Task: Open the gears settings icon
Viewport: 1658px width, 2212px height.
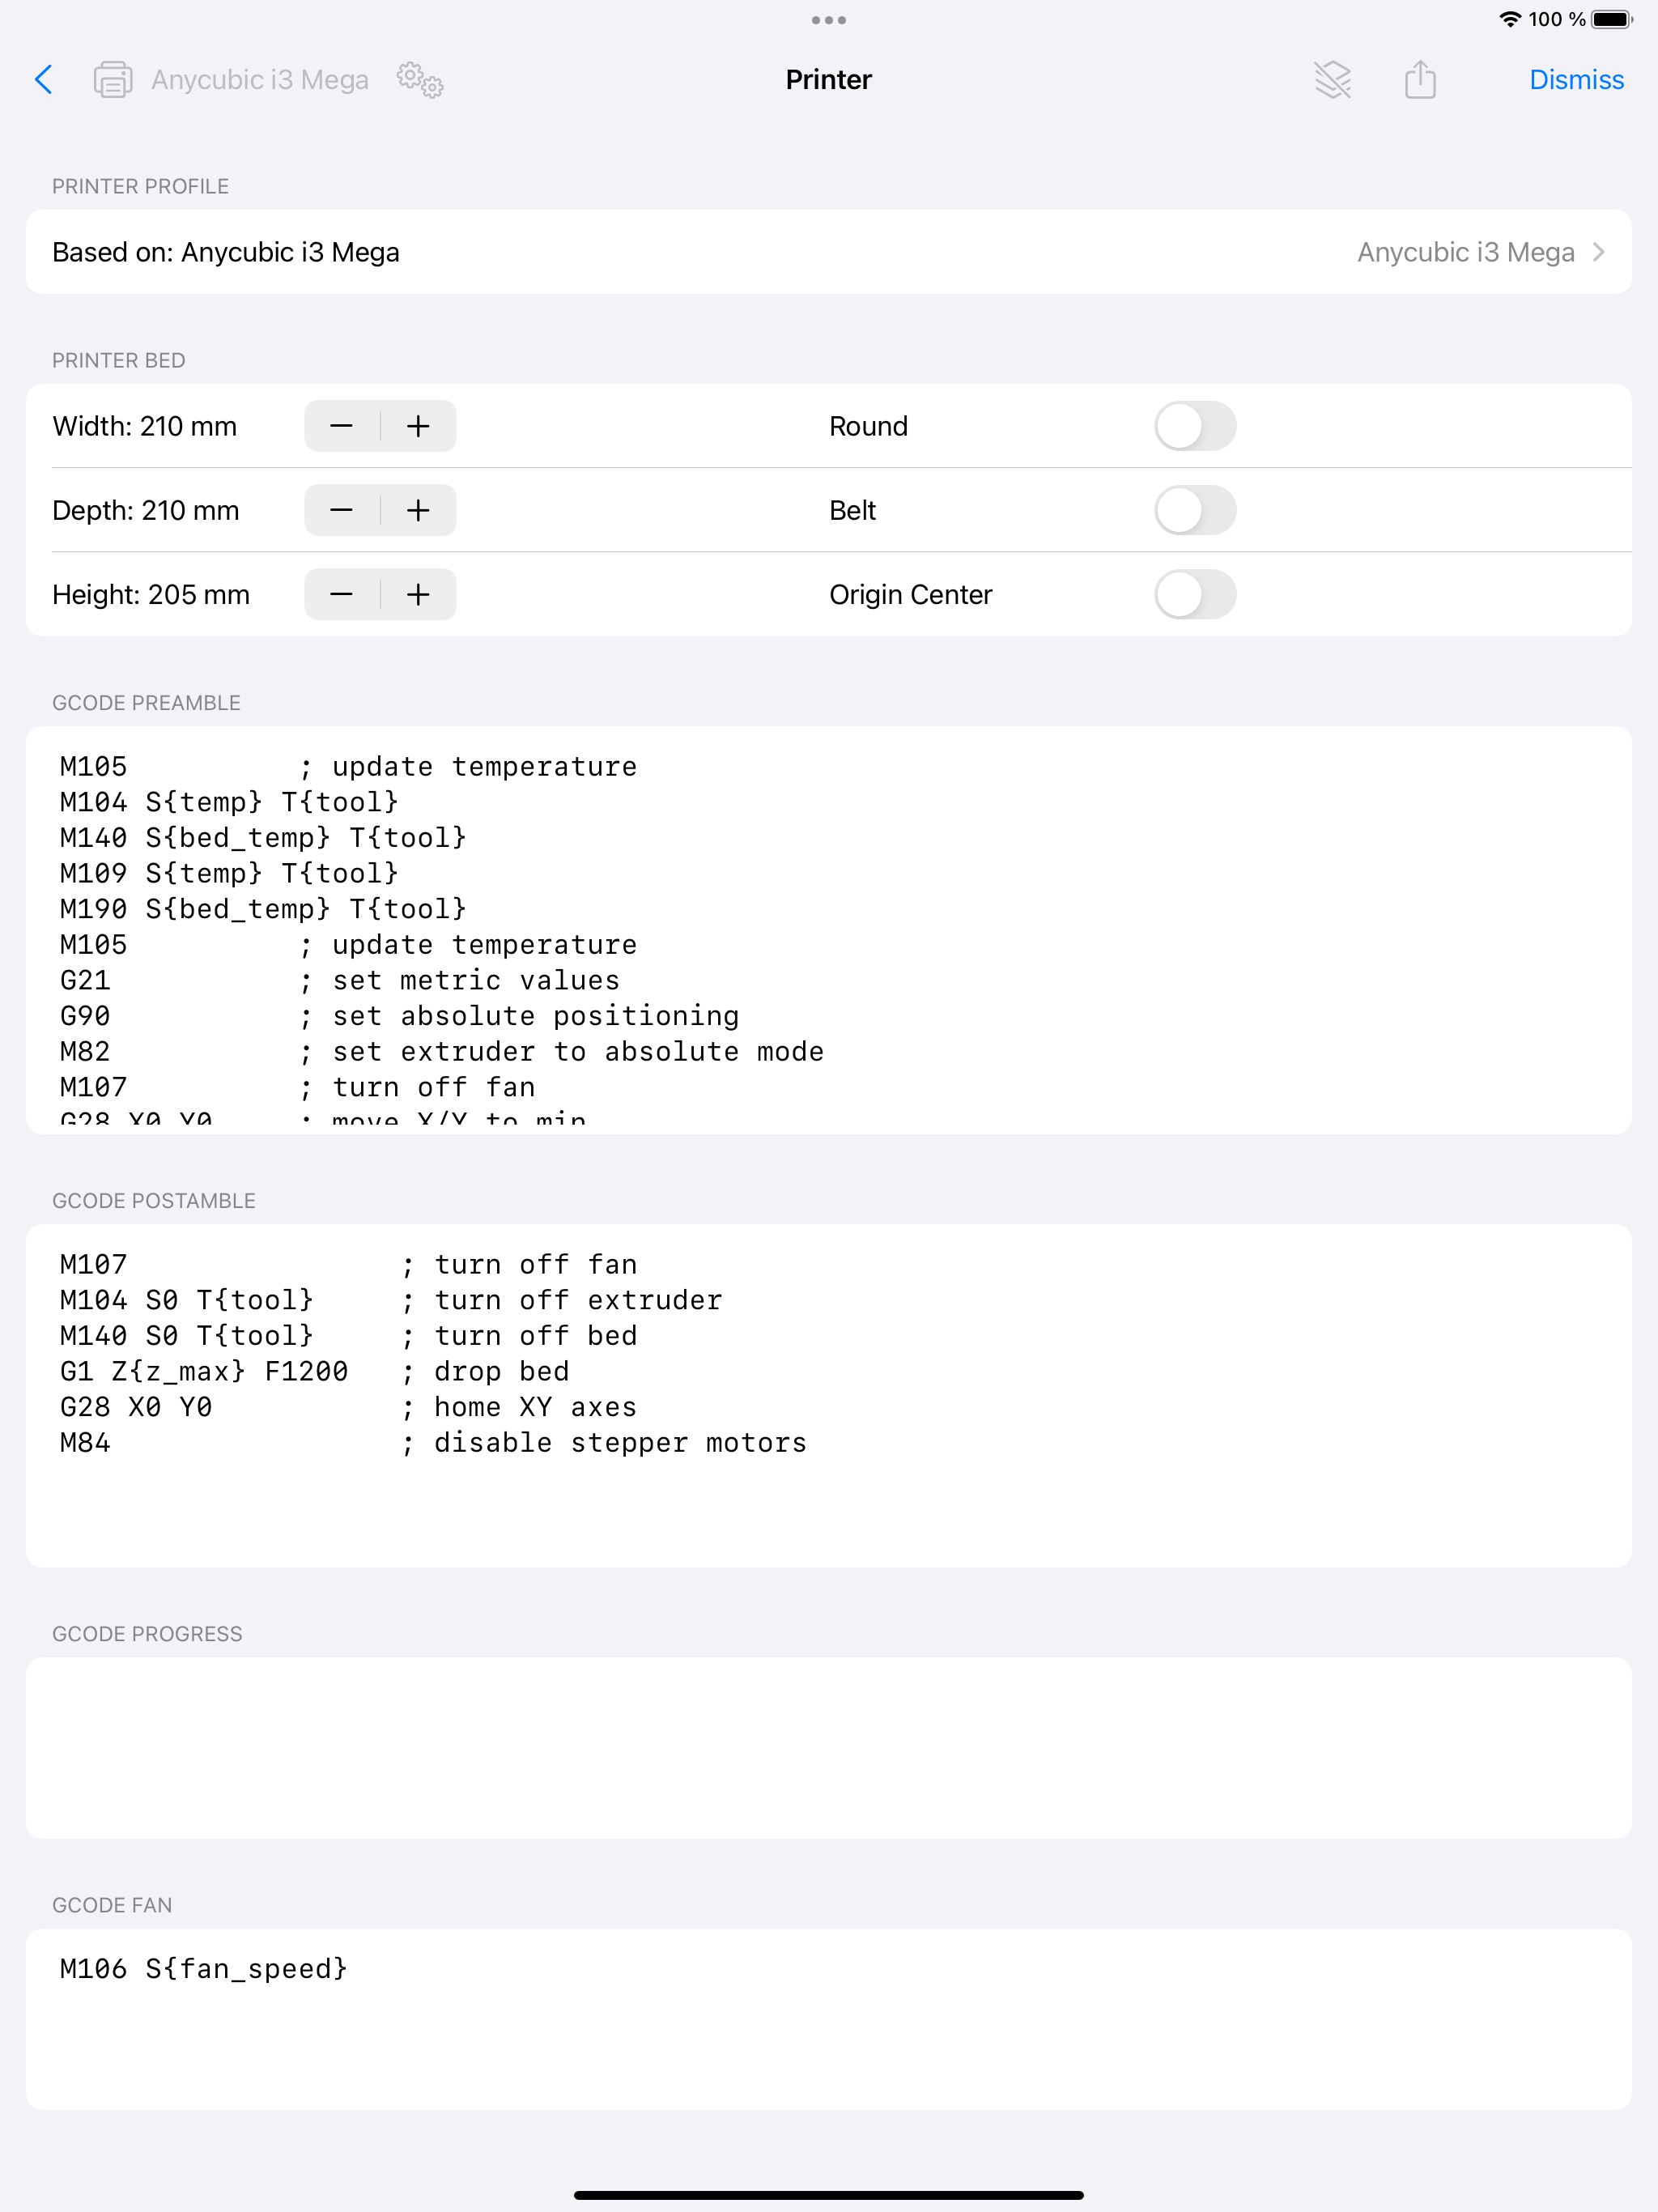Action: pos(420,80)
